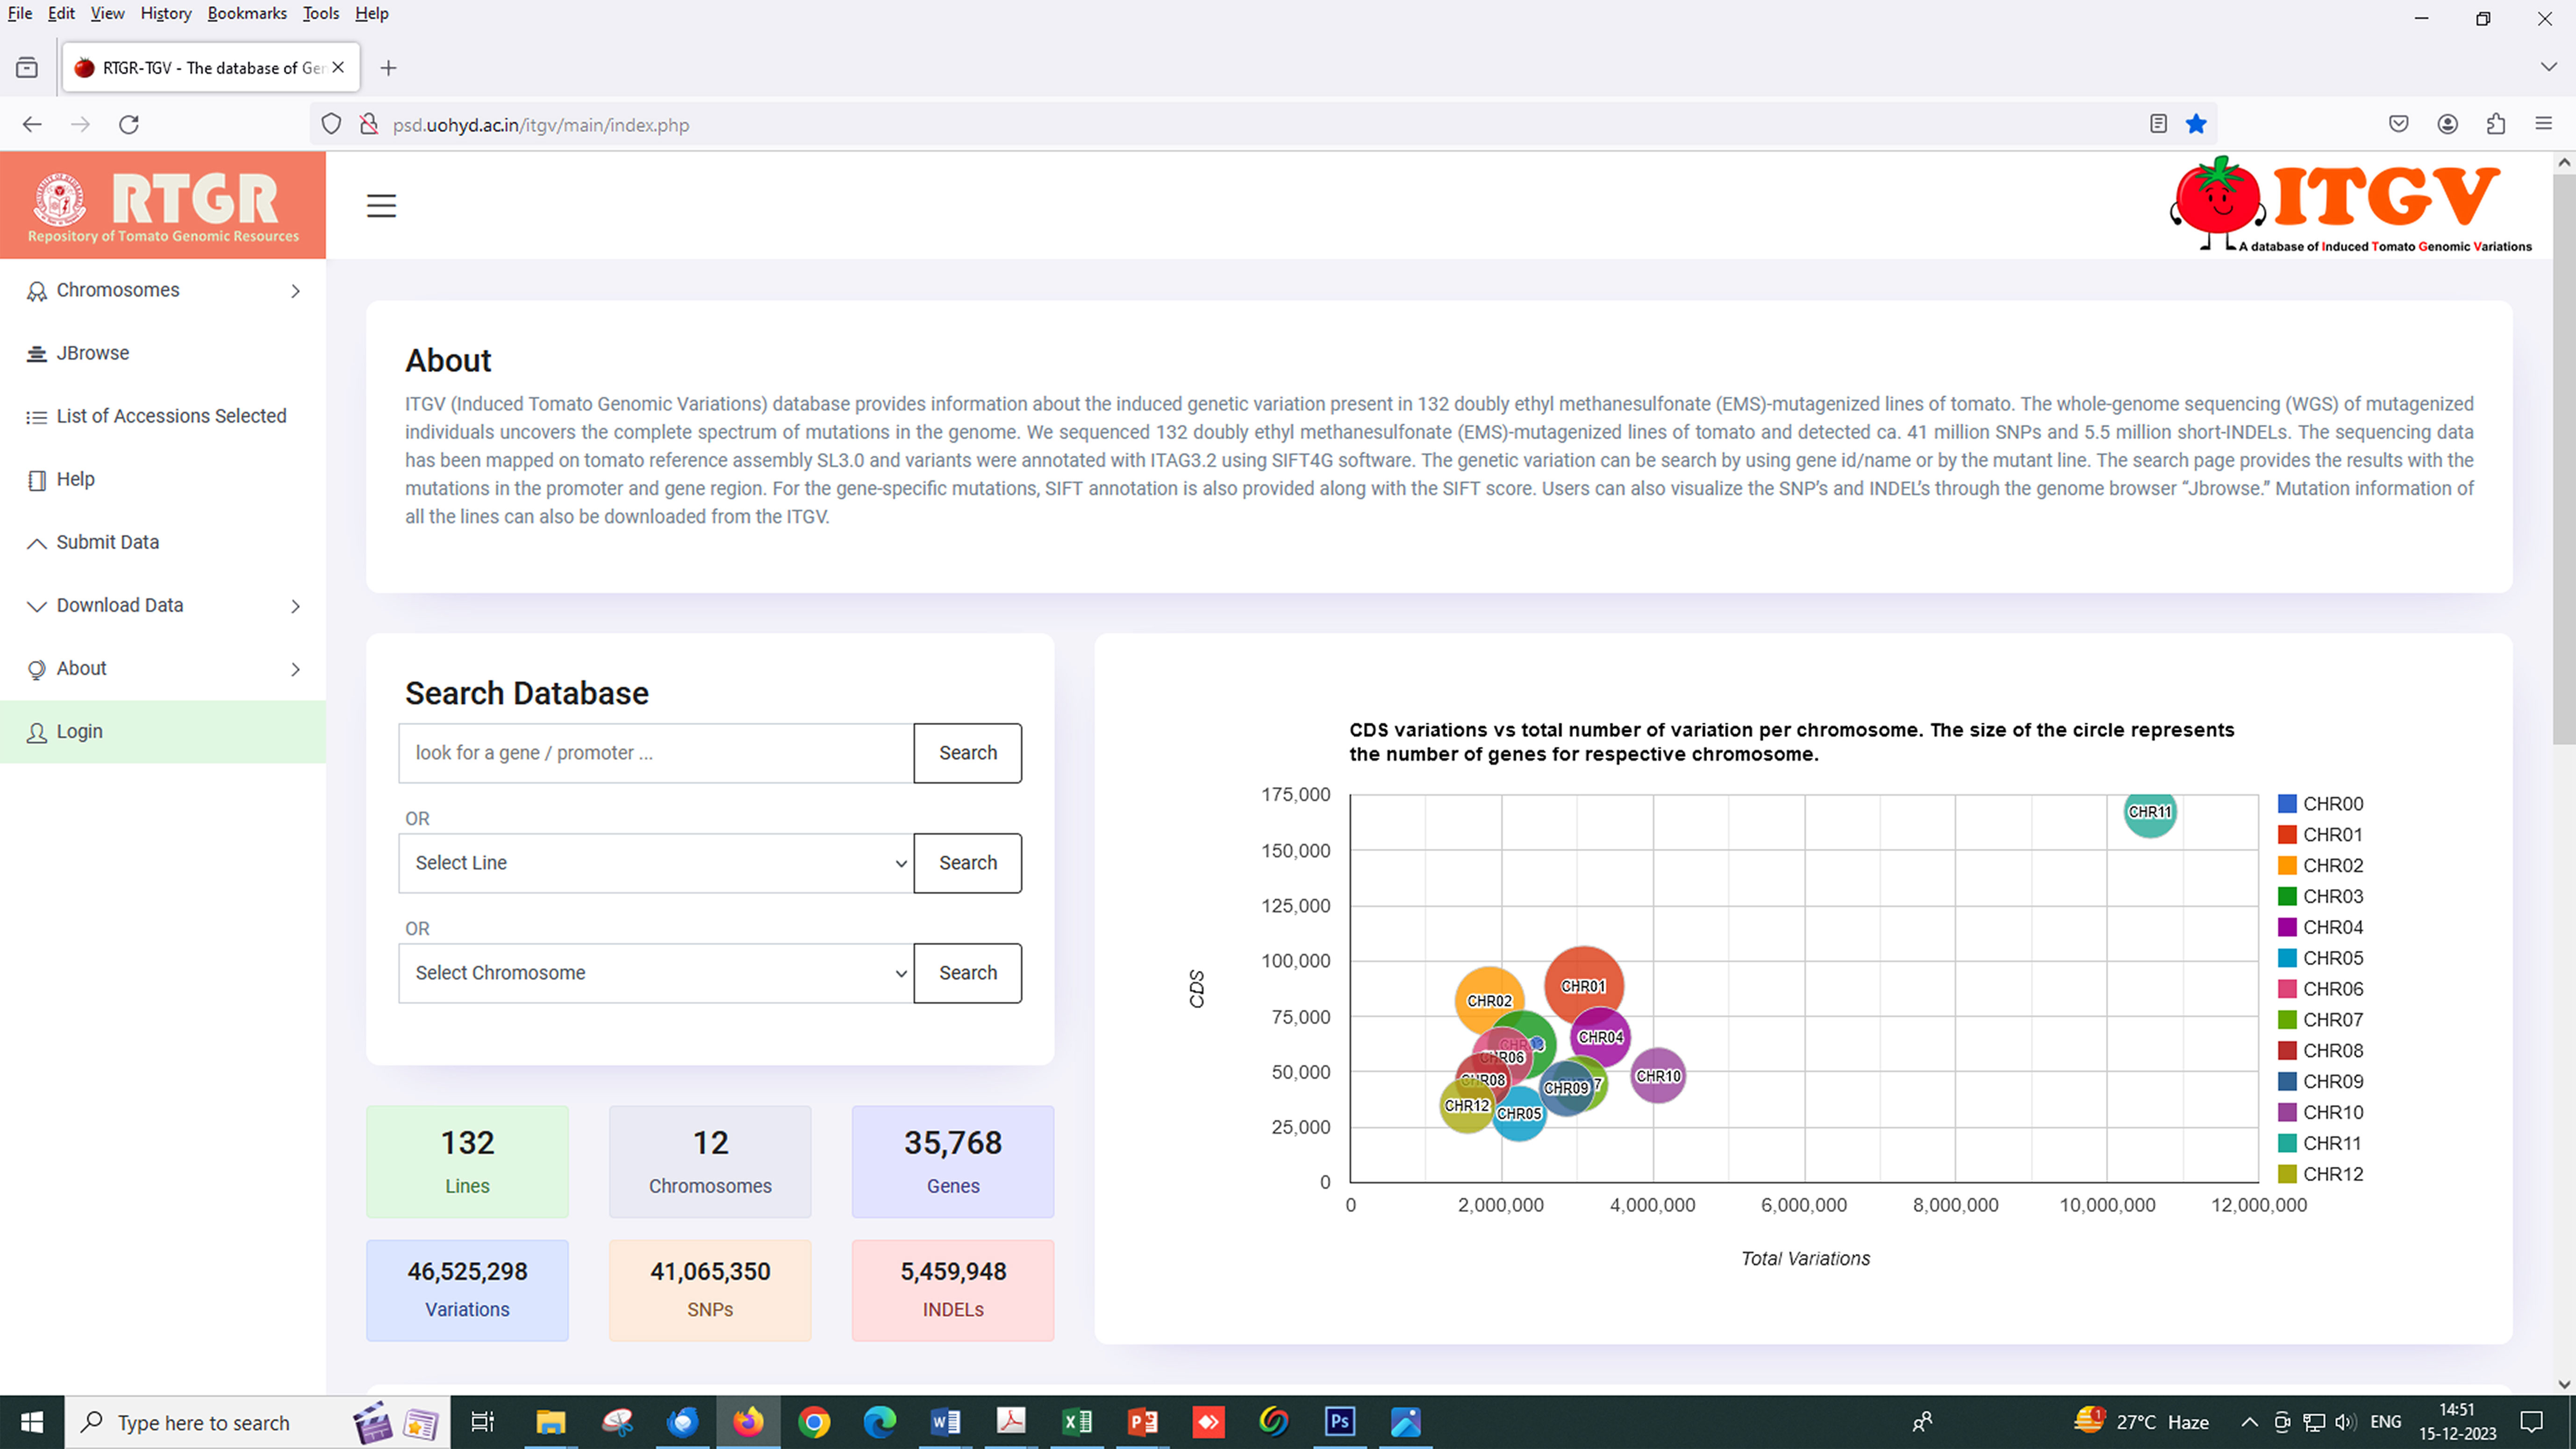Open Google Chrome from taskbar
The image size is (2576, 1449).
[x=814, y=1422]
